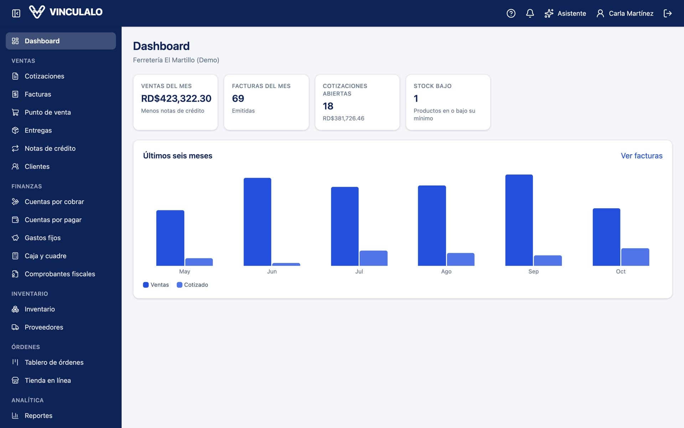Click the Oct Cotizado bar in chart
This screenshot has width=684, height=428.
pos(635,257)
